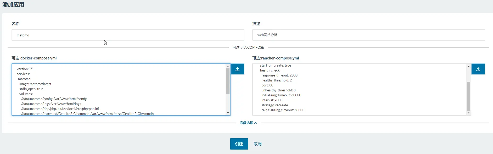The image size is (493, 154).
Task: Click the GeoLite2-City.mmdb volume line
Action: (x=86, y=114)
